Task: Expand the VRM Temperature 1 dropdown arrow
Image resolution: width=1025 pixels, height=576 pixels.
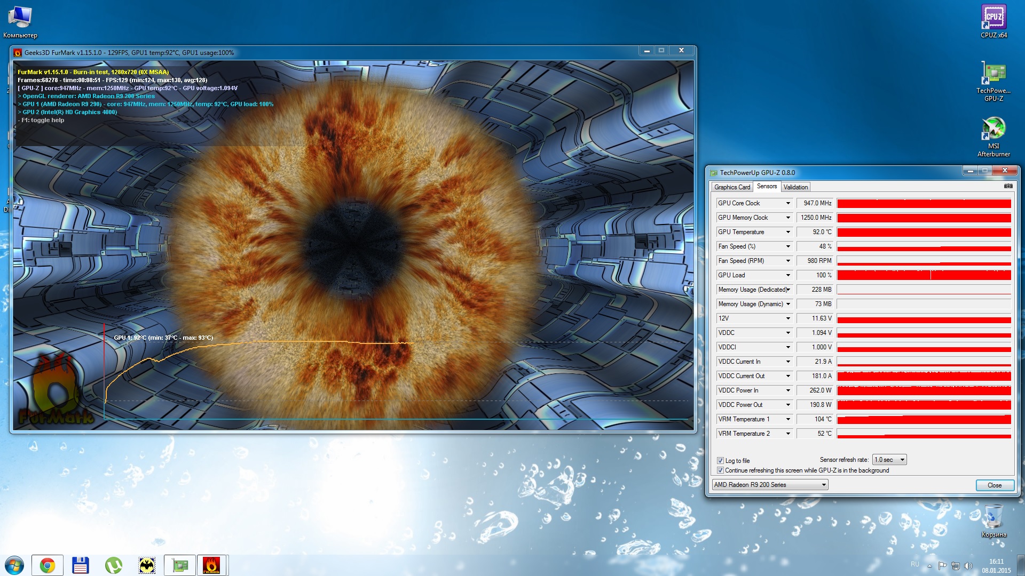Action: coord(788,419)
